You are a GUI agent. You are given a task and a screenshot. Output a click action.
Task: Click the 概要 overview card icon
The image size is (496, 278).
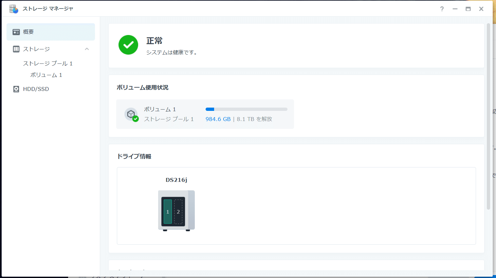coord(16,32)
